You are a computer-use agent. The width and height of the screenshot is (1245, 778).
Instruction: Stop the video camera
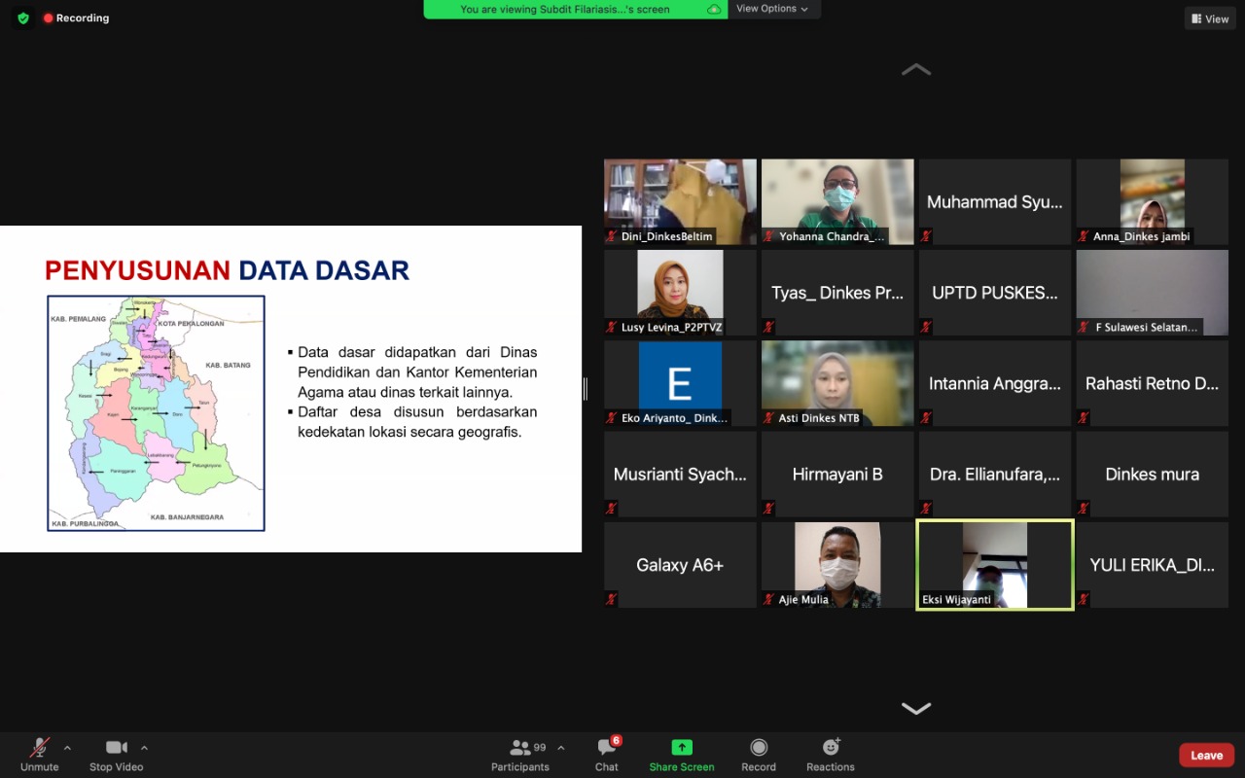pyautogui.click(x=116, y=755)
